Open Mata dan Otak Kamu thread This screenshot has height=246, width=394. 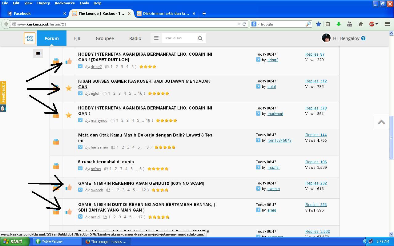coord(145,138)
